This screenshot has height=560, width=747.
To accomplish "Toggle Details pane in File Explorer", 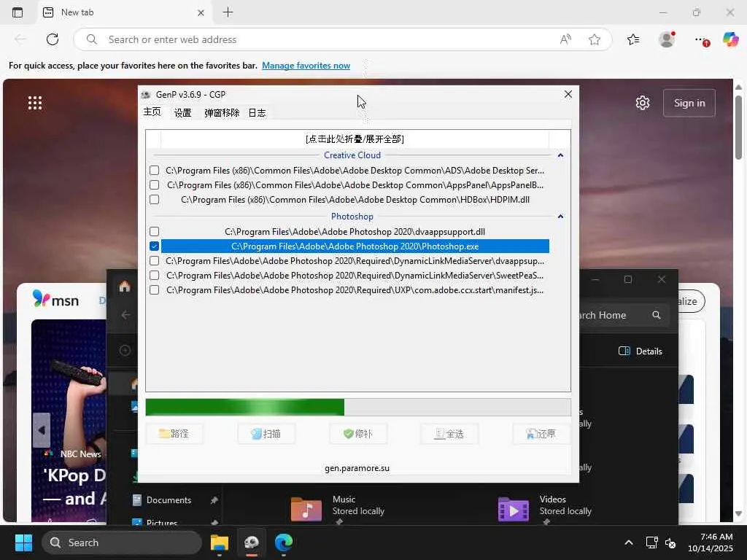I will [640, 351].
